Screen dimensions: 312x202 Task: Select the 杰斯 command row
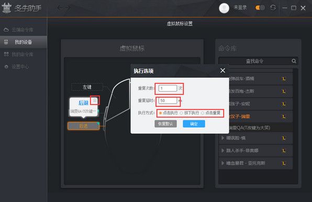[x=261, y=91]
